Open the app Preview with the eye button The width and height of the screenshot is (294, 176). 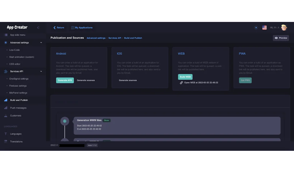[x=281, y=38]
